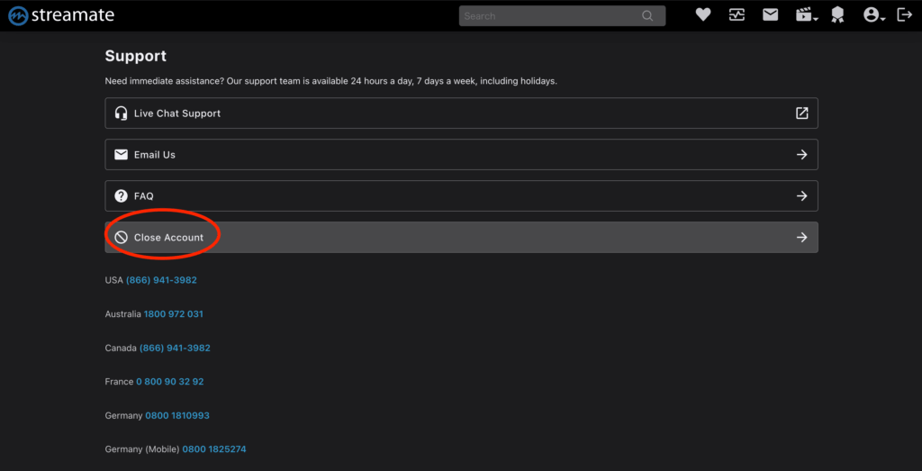The height and width of the screenshot is (471, 922).
Task: Click the Australia number 1800 972 031
Action: click(173, 314)
